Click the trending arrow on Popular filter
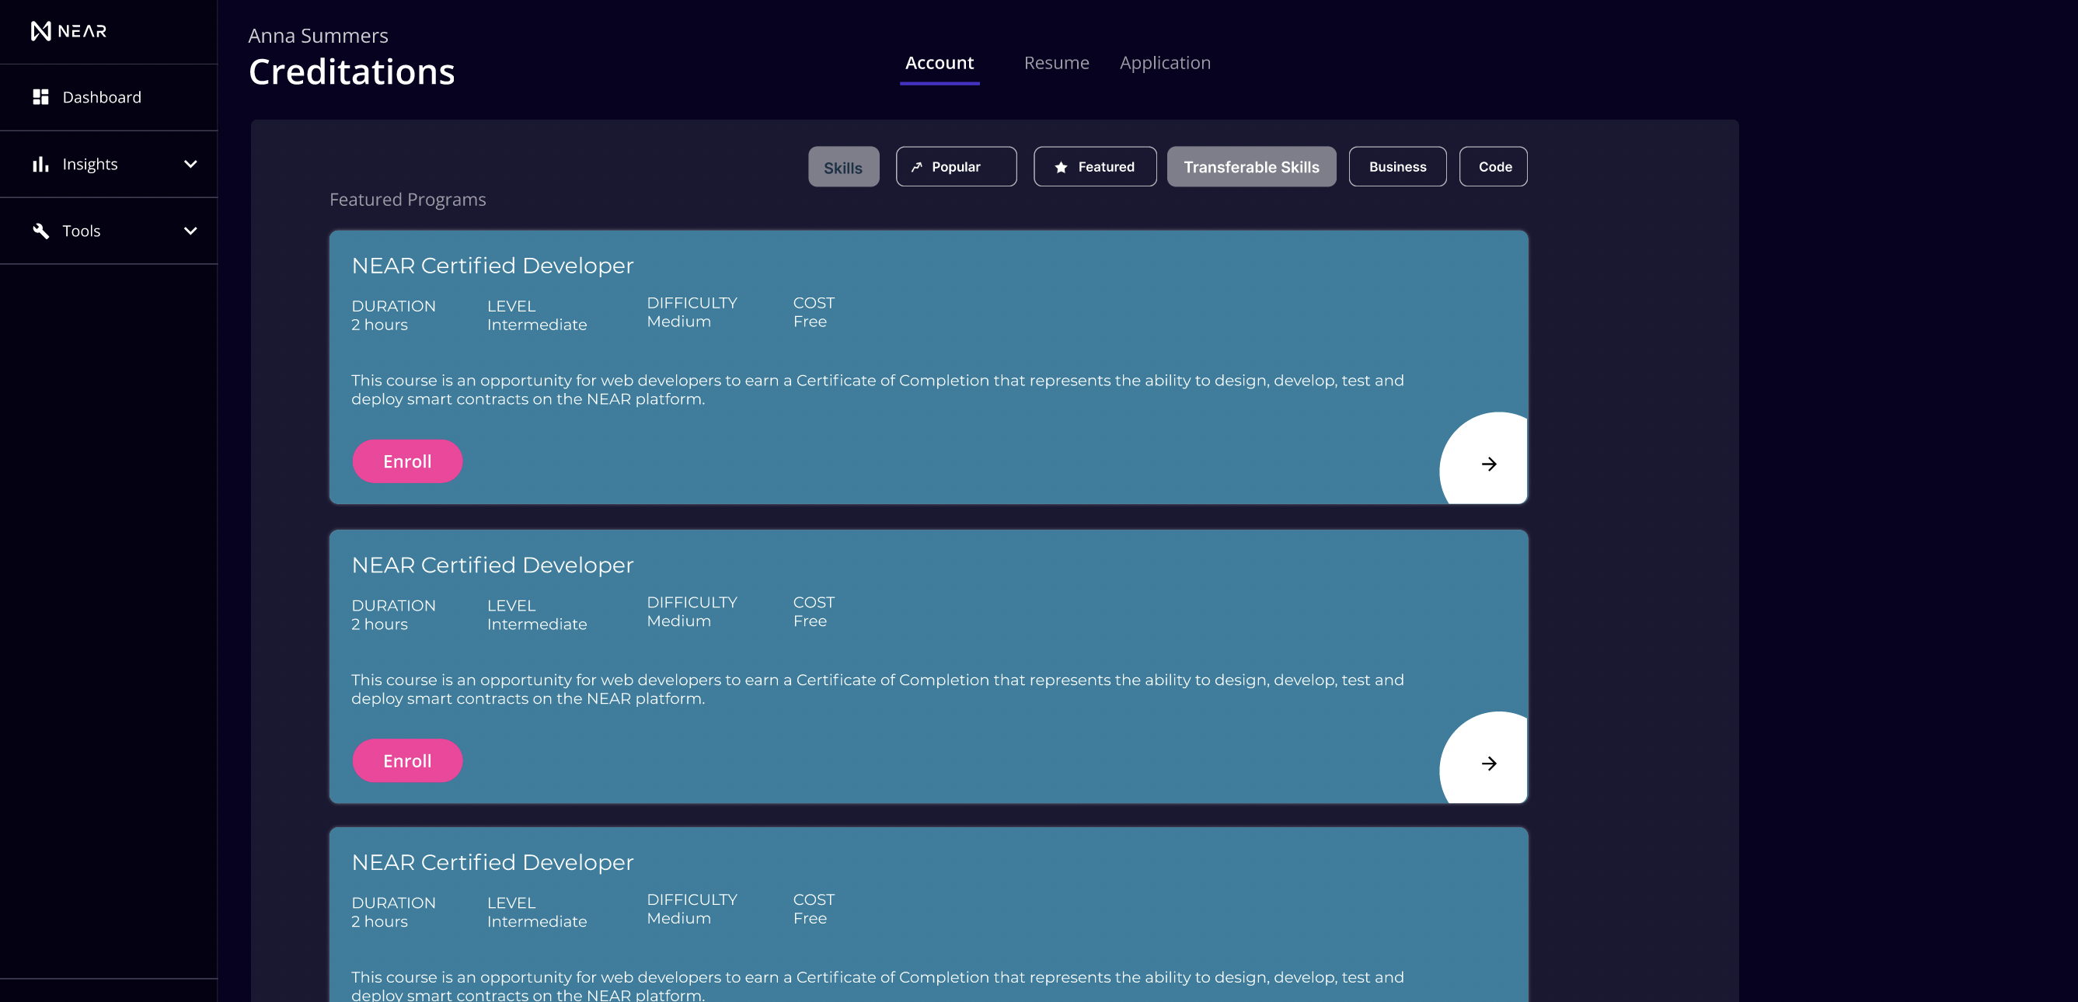 (x=918, y=166)
